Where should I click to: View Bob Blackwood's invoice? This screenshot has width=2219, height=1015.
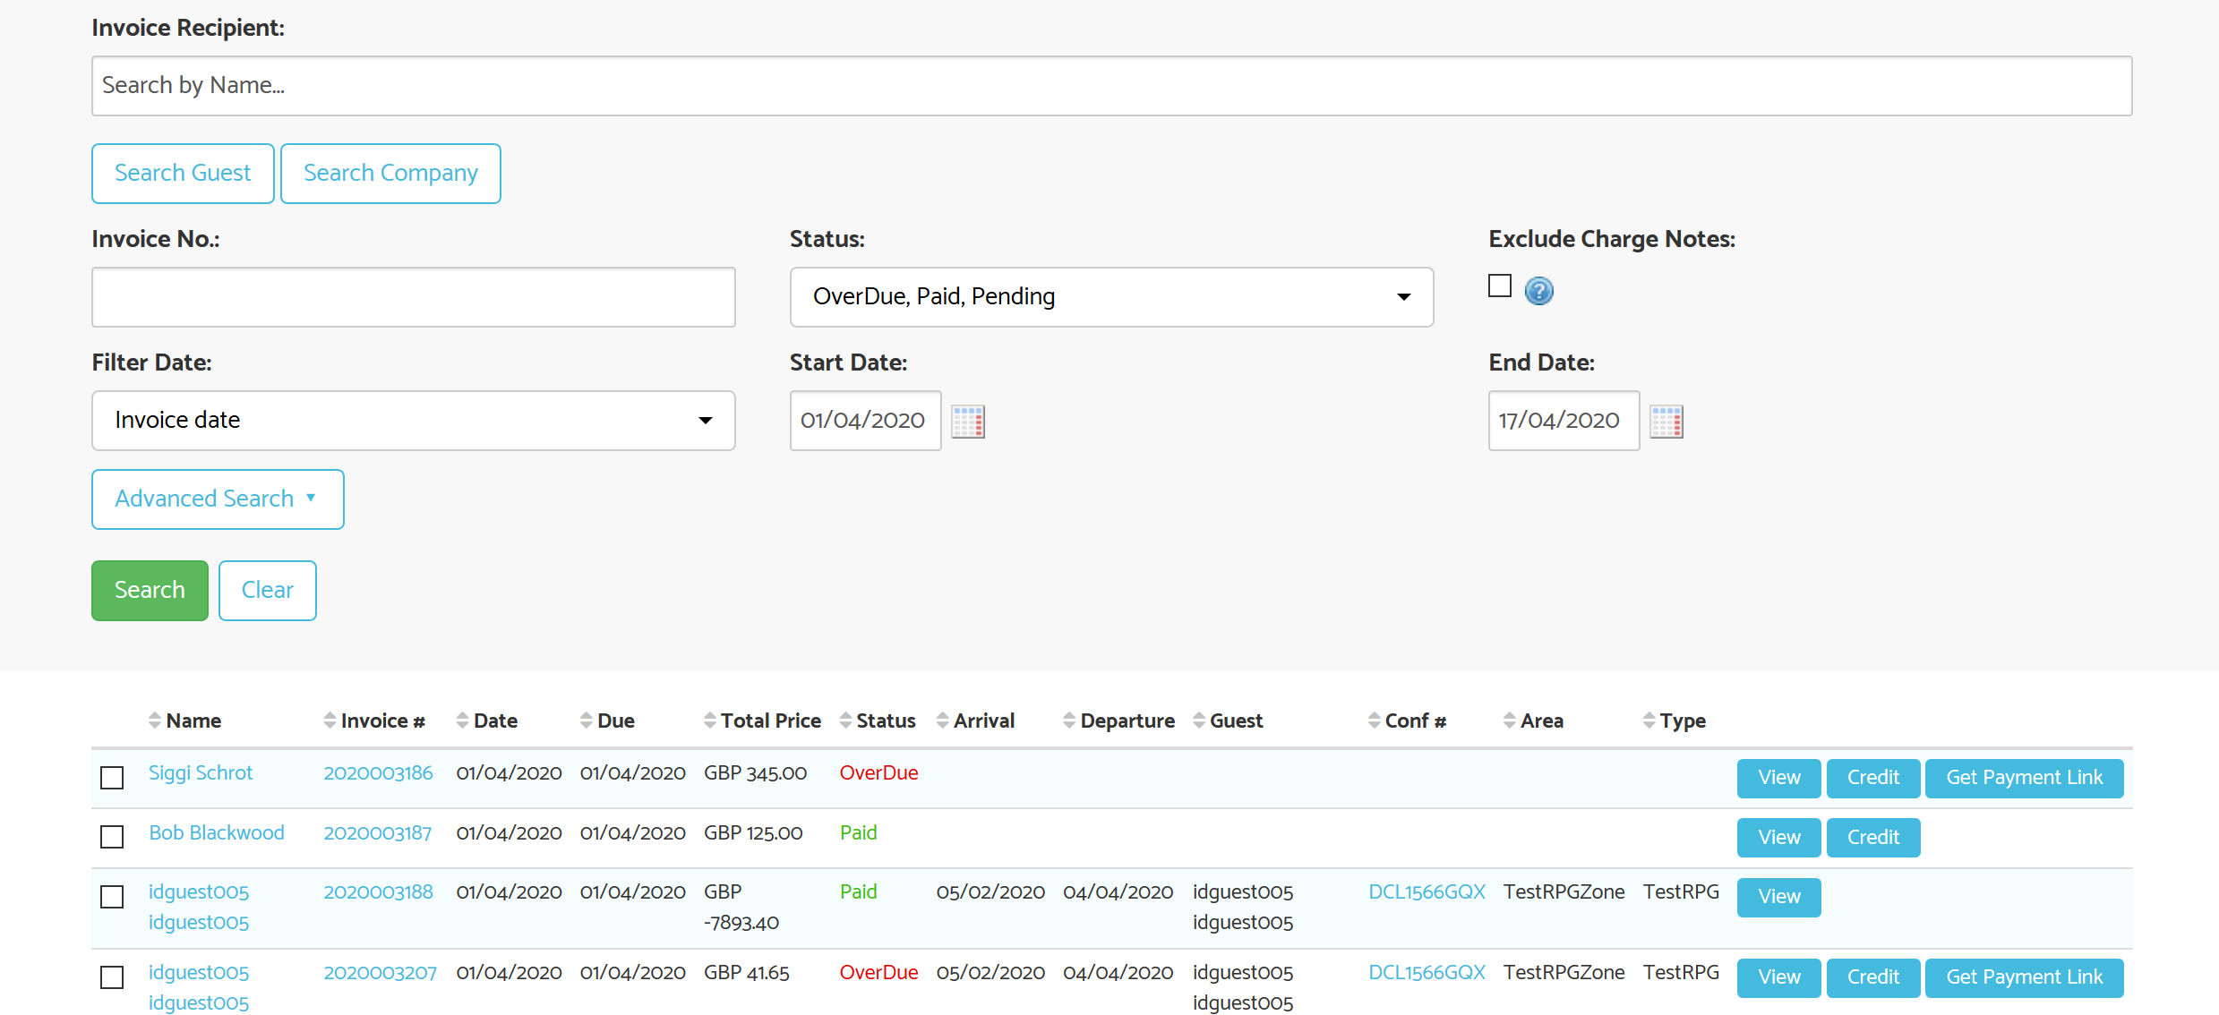[x=1778, y=838]
